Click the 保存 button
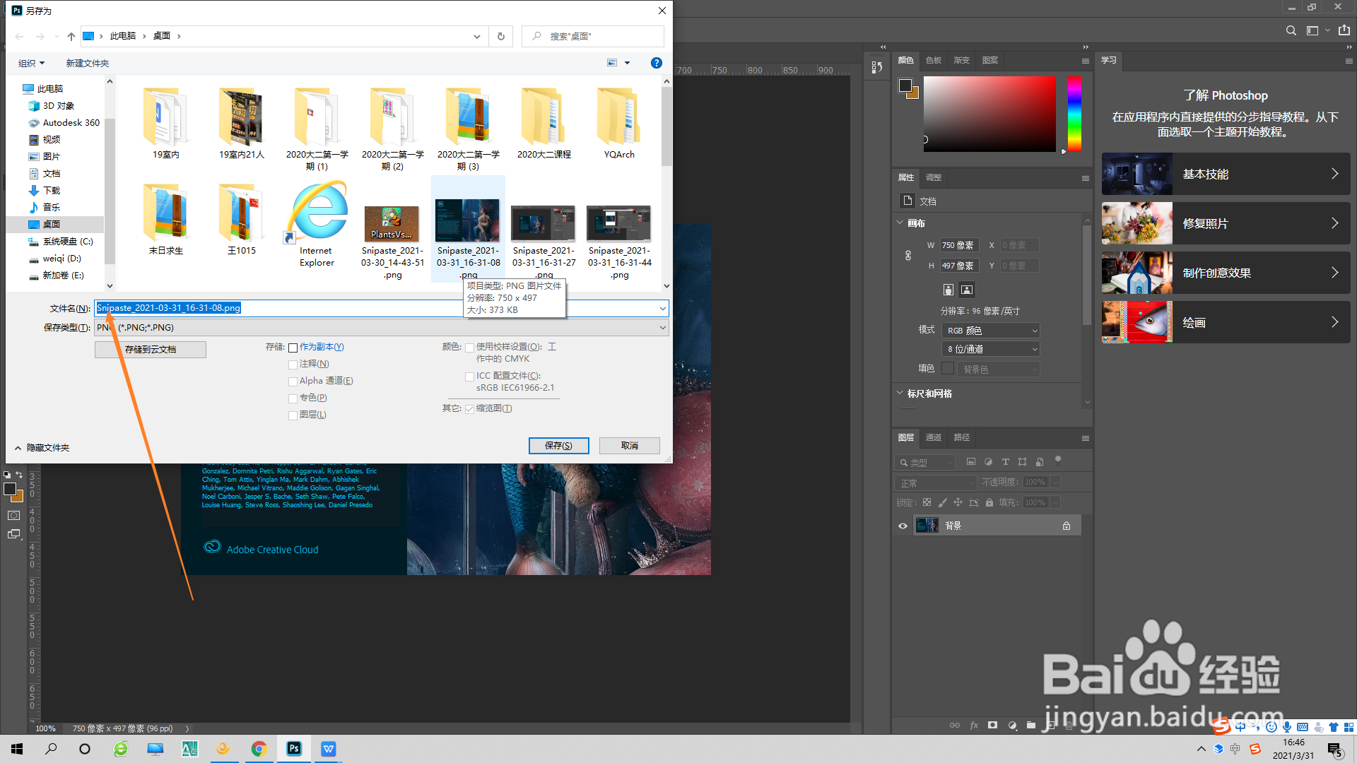The width and height of the screenshot is (1357, 763). [x=558, y=446]
